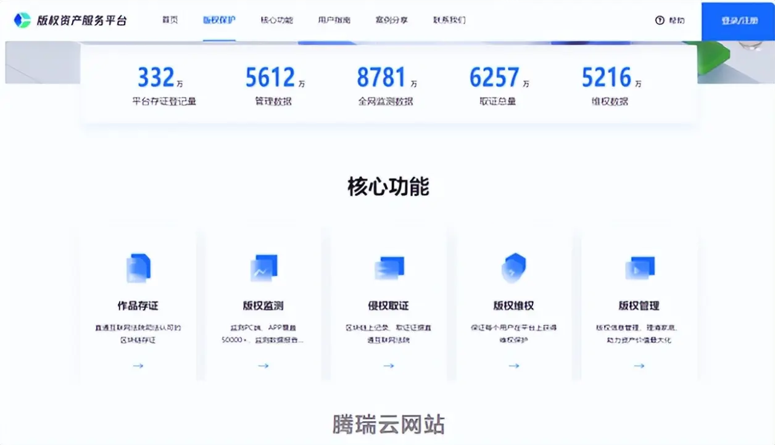Click the 5216 万 statistic
The height and width of the screenshot is (445, 775).
[611, 78]
